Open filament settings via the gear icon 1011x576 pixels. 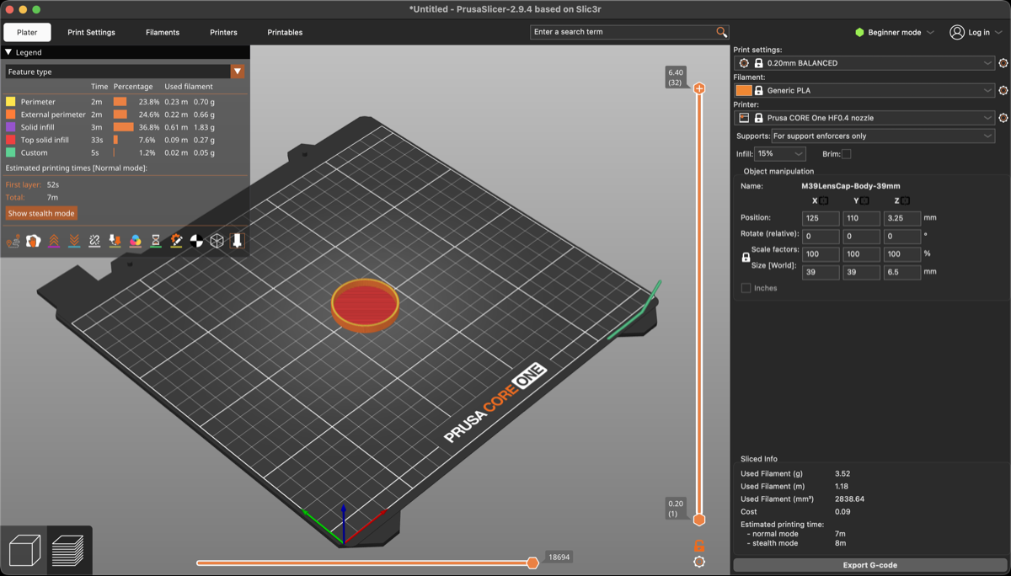point(1002,90)
